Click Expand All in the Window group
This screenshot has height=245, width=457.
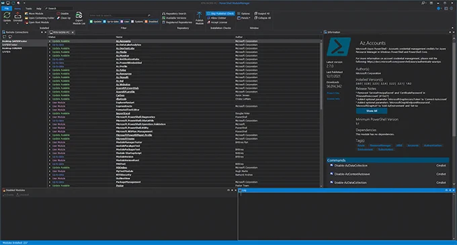click(x=261, y=13)
